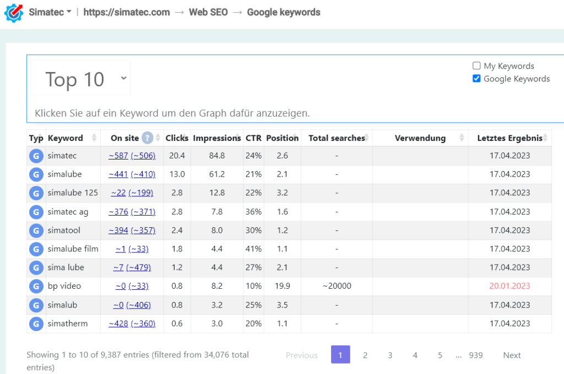Click the Previous pagination button
564x374 pixels.
coord(302,355)
